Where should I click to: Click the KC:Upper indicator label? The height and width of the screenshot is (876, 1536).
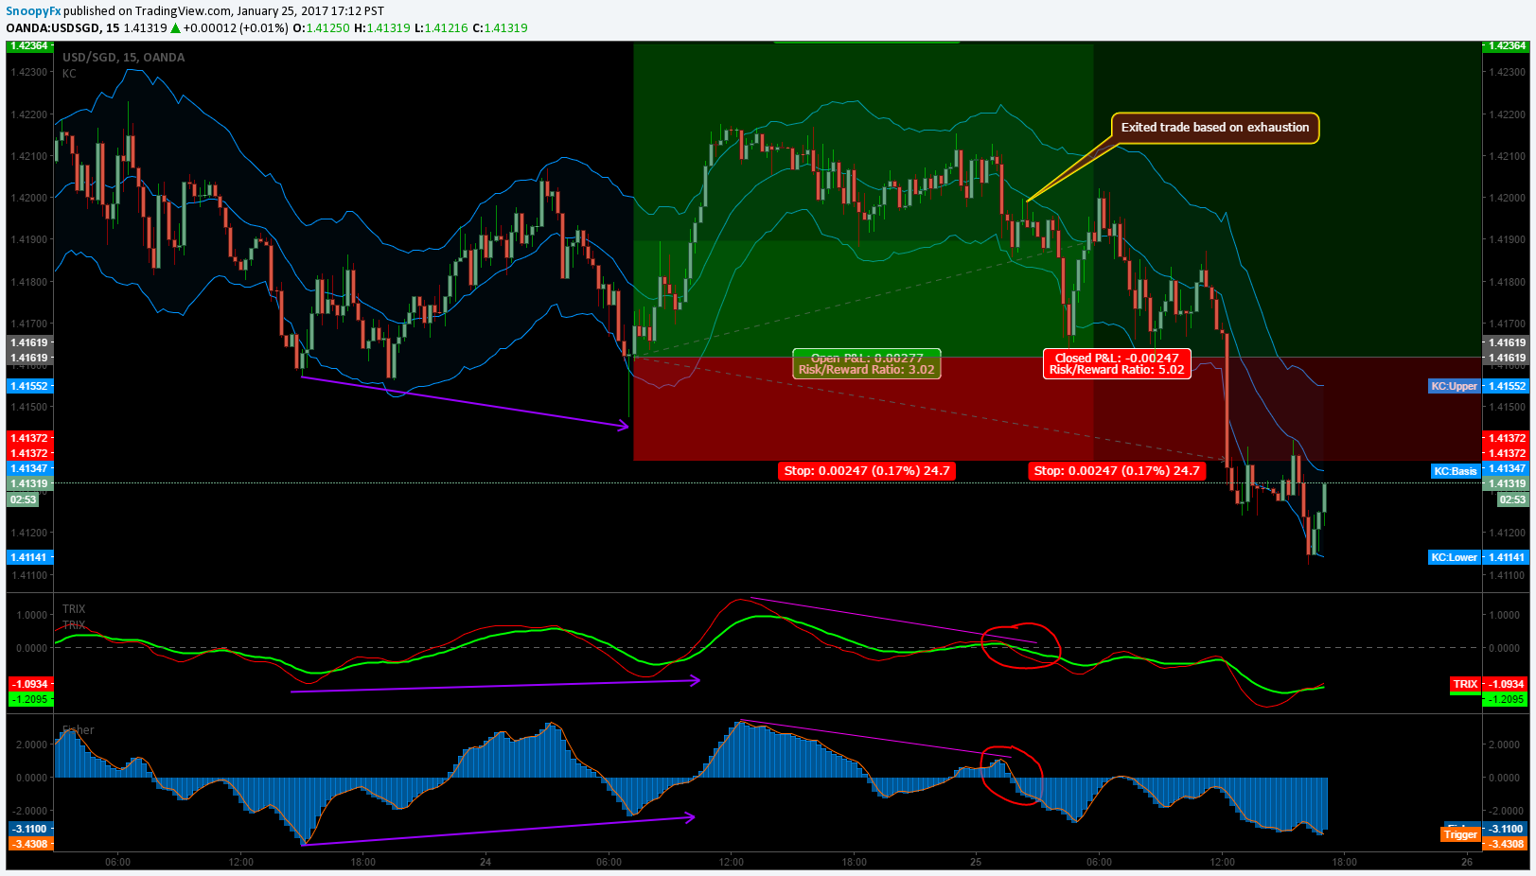click(x=1454, y=386)
